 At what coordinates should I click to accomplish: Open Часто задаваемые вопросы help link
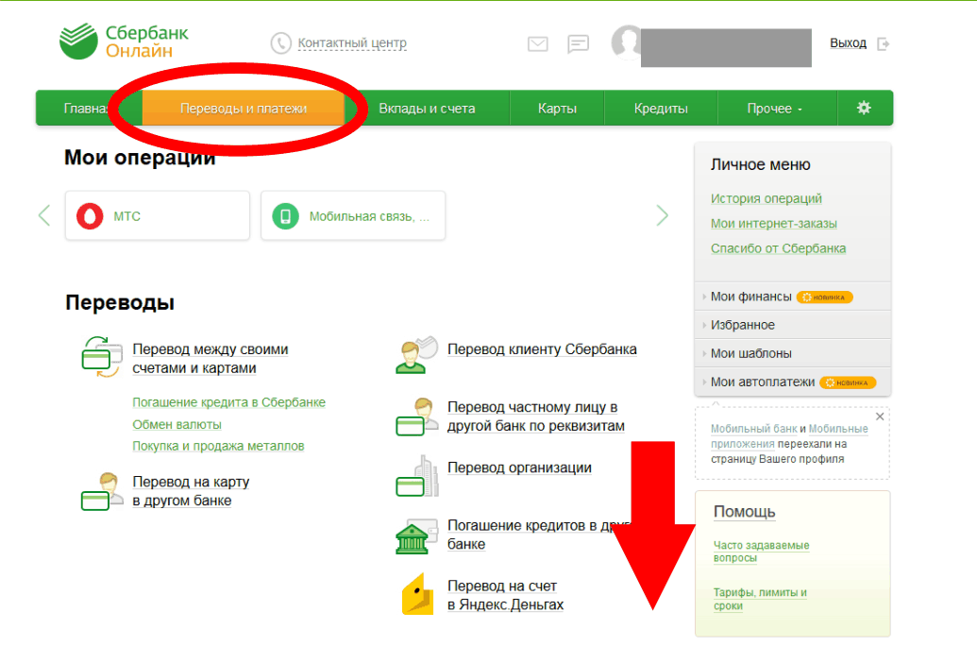pos(762,552)
